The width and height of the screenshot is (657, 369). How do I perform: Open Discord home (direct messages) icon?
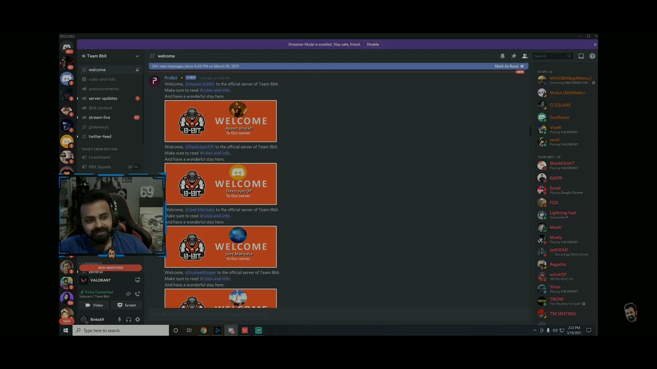(x=67, y=47)
